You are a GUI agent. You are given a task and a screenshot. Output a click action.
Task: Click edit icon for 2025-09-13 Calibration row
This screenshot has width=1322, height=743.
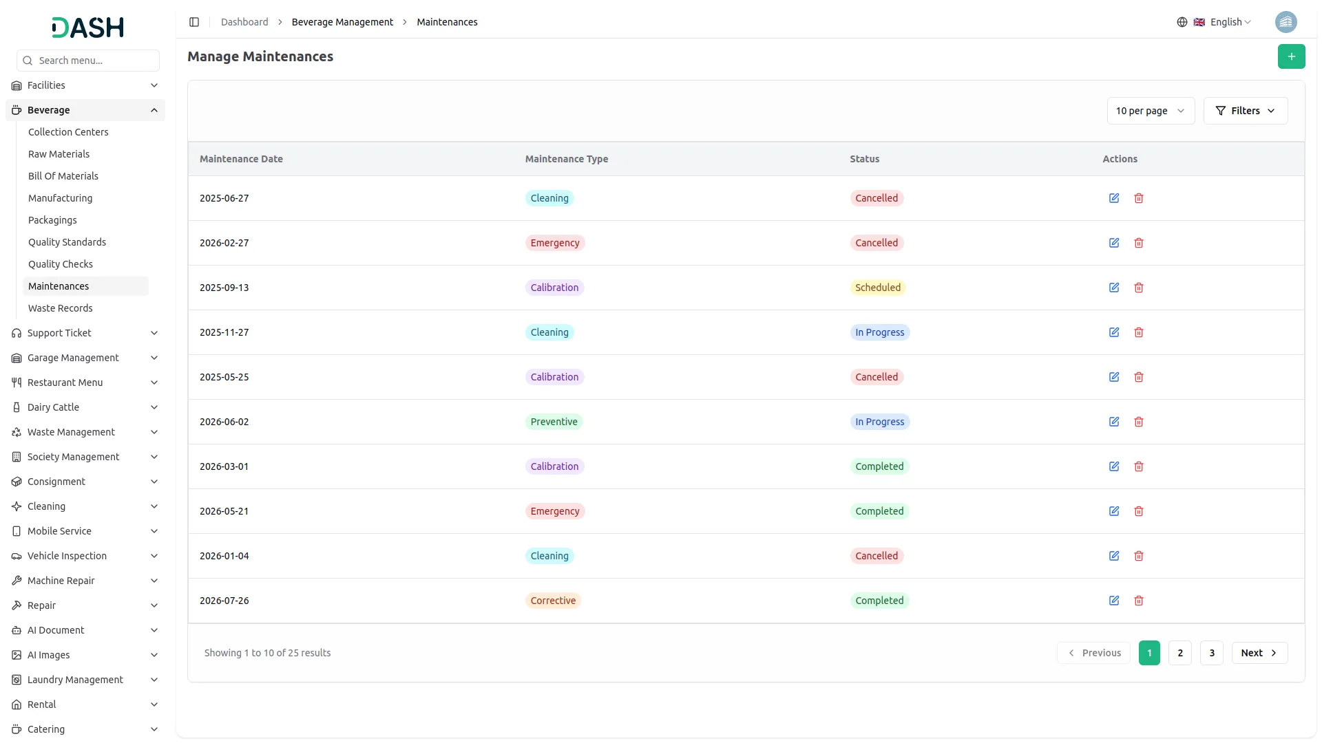click(1114, 288)
